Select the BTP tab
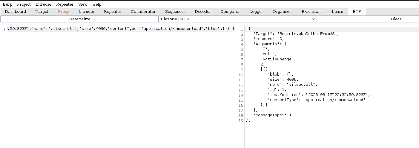Screen dimensions: 419x148 (x=357, y=12)
